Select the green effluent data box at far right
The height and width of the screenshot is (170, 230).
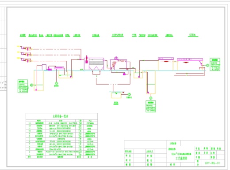[x=215, y=65]
